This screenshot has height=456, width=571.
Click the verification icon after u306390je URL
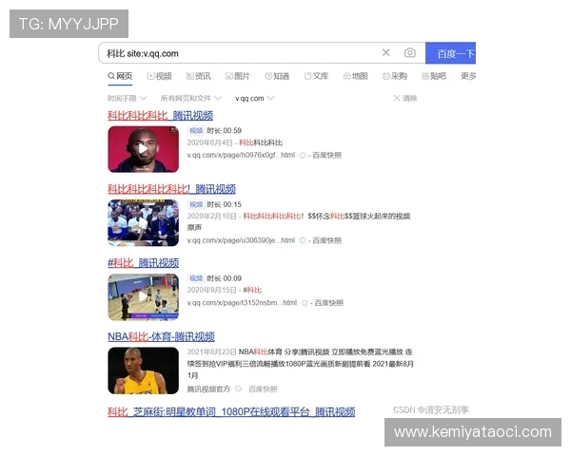[303, 240]
